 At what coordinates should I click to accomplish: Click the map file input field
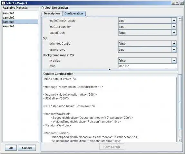[x=147, y=66]
